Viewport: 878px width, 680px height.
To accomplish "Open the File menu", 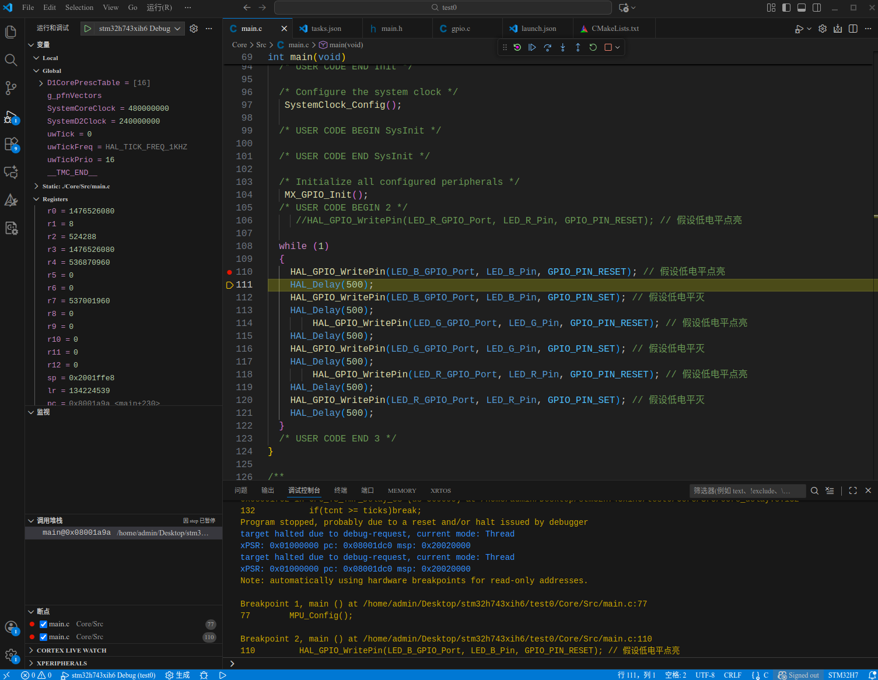I will coord(28,8).
